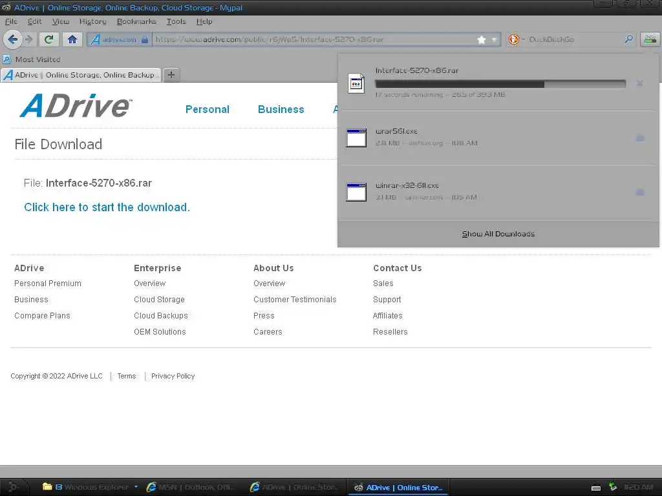Bookmark this page with the star icon
The width and height of the screenshot is (662, 496).
click(x=481, y=39)
